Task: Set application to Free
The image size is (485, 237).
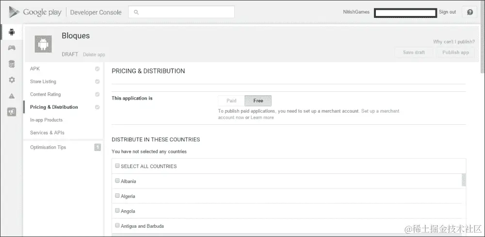Action: [x=258, y=101]
